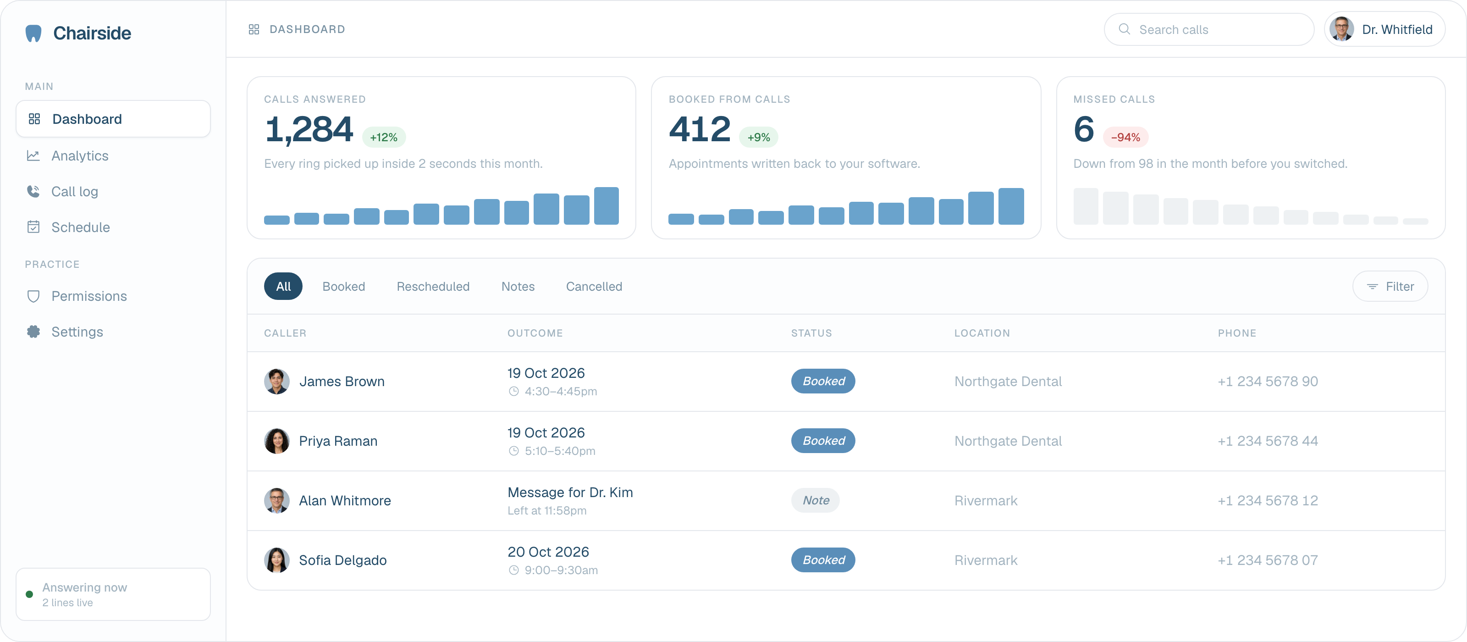Screen dimensions: 1467x642
Task: Click James Brown's avatar
Action: point(277,381)
